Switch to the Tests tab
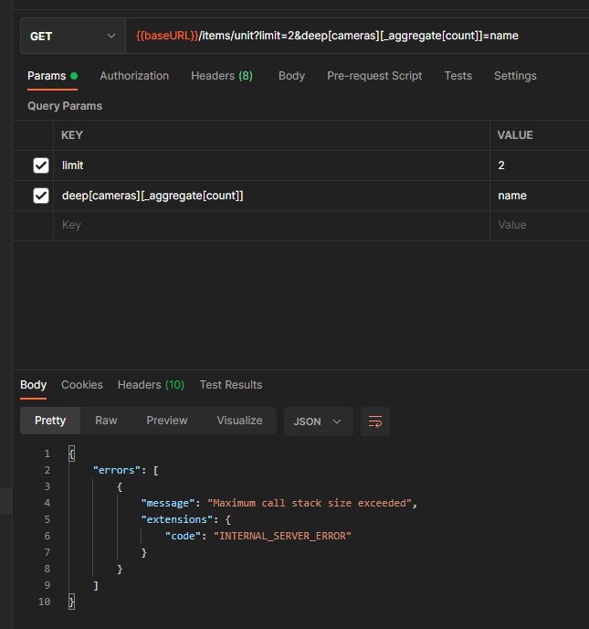This screenshot has width=589, height=629. tap(458, 76)
